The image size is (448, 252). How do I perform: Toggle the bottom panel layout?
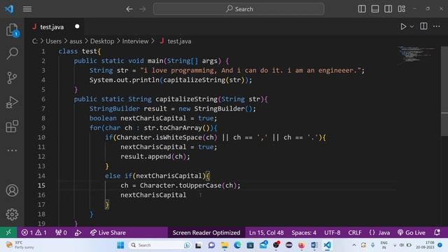(x=375, y=9)
